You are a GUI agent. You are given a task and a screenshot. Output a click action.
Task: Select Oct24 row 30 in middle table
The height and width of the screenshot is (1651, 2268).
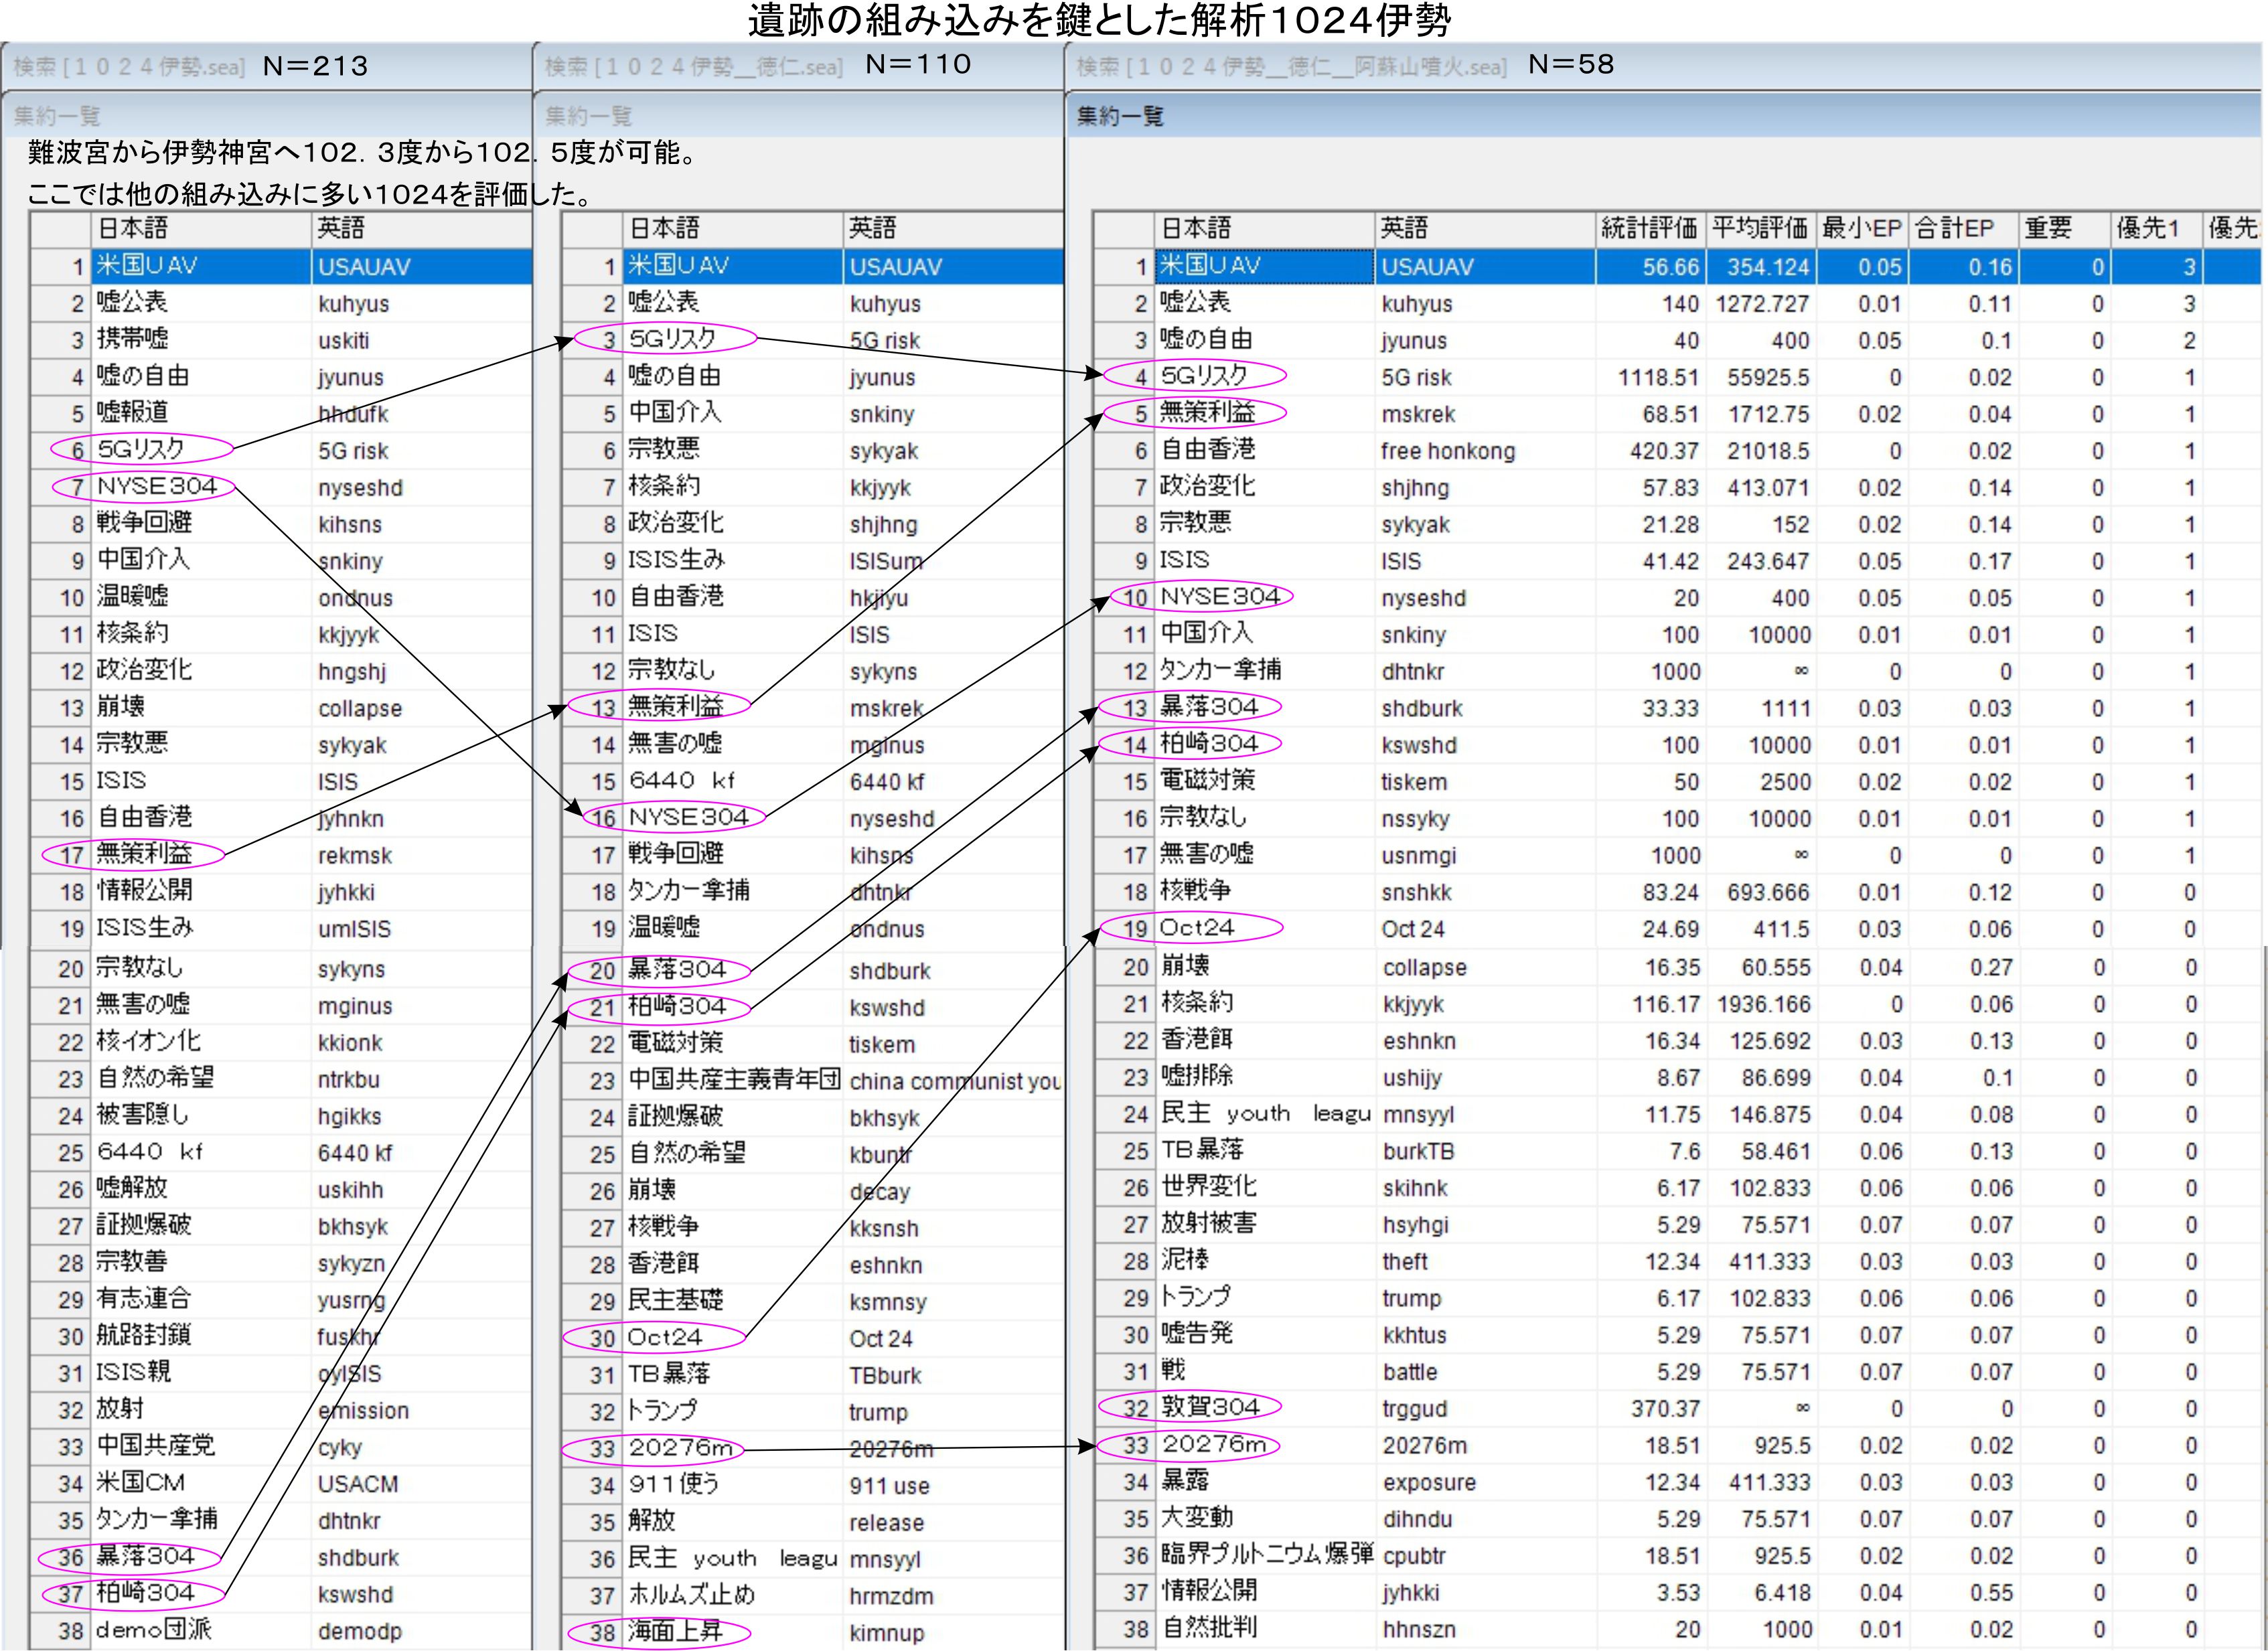665,1337
